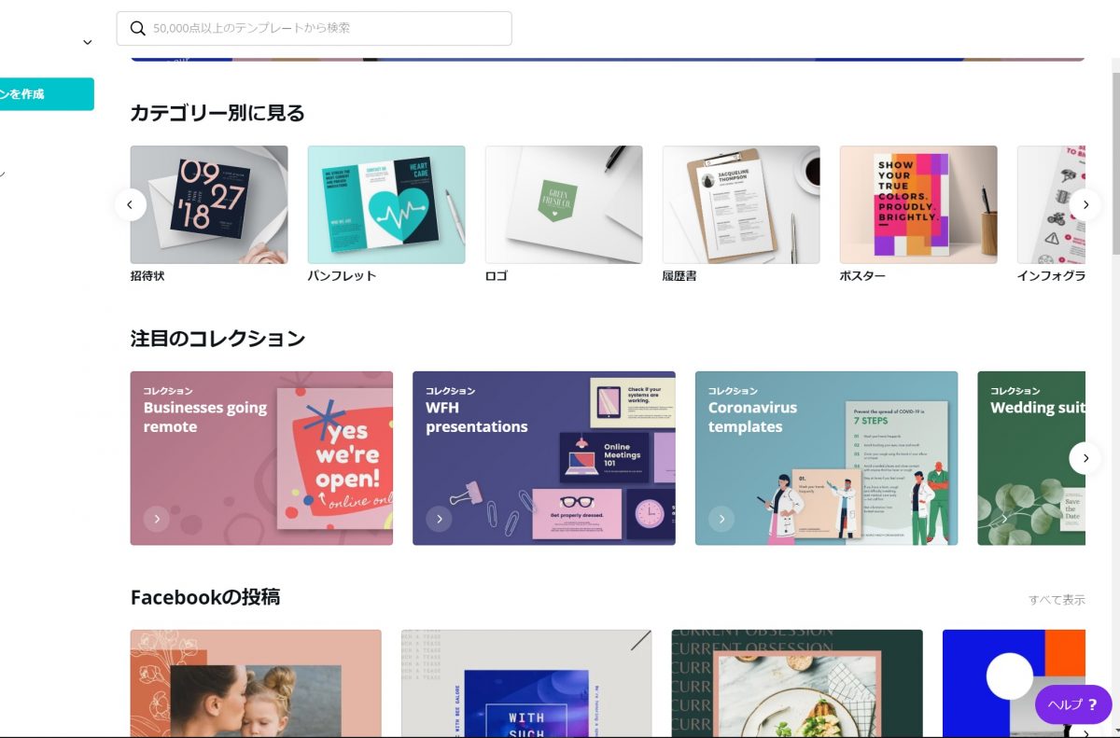Screen dimensions: 1120x738
Task: Open mother and child Facebook post template
Action: click(256, 683)
